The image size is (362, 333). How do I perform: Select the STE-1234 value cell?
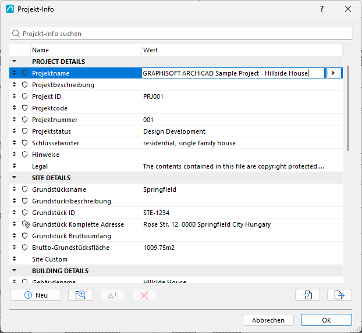[157, 213]
